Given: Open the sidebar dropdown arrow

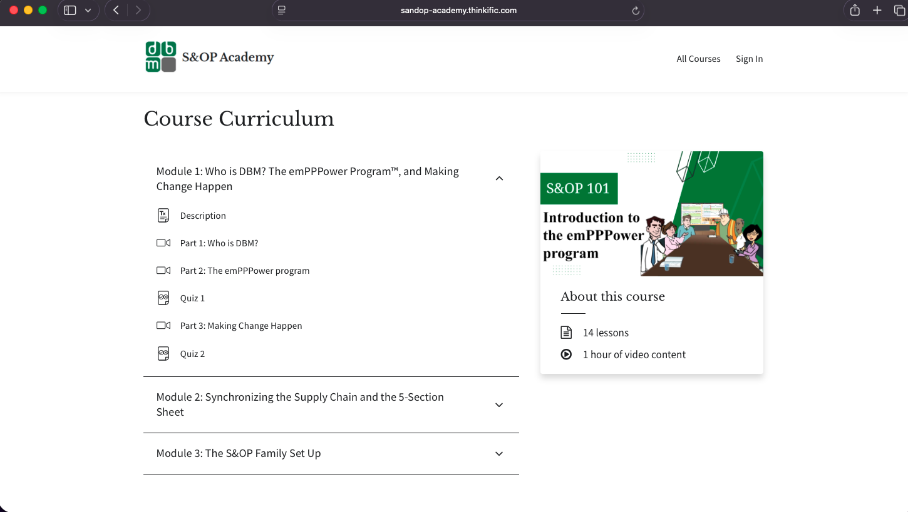Looking at the screenshot, I should coord(88,10).
